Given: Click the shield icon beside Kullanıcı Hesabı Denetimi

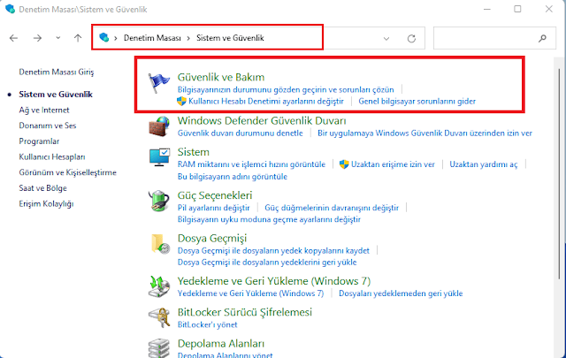Looking at the screenshot, I should [181, 101].
